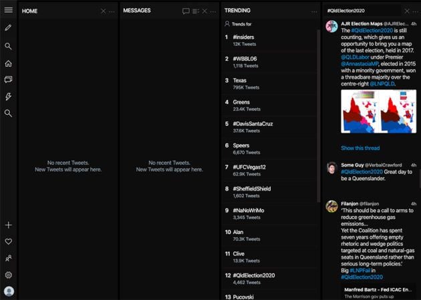
Task: Open the #insiders trend
Action: point(269,40)
